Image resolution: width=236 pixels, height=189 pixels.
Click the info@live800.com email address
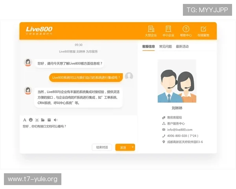click(180, 130)
